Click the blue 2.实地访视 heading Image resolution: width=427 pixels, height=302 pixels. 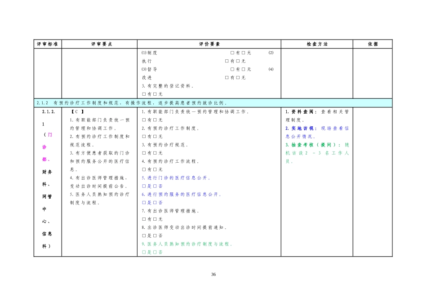(301, 128)
